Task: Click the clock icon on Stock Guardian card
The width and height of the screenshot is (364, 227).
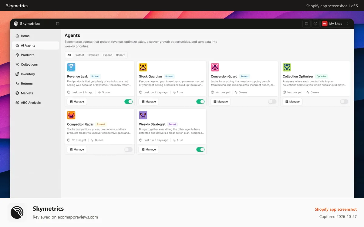Action: coord(141,92)
